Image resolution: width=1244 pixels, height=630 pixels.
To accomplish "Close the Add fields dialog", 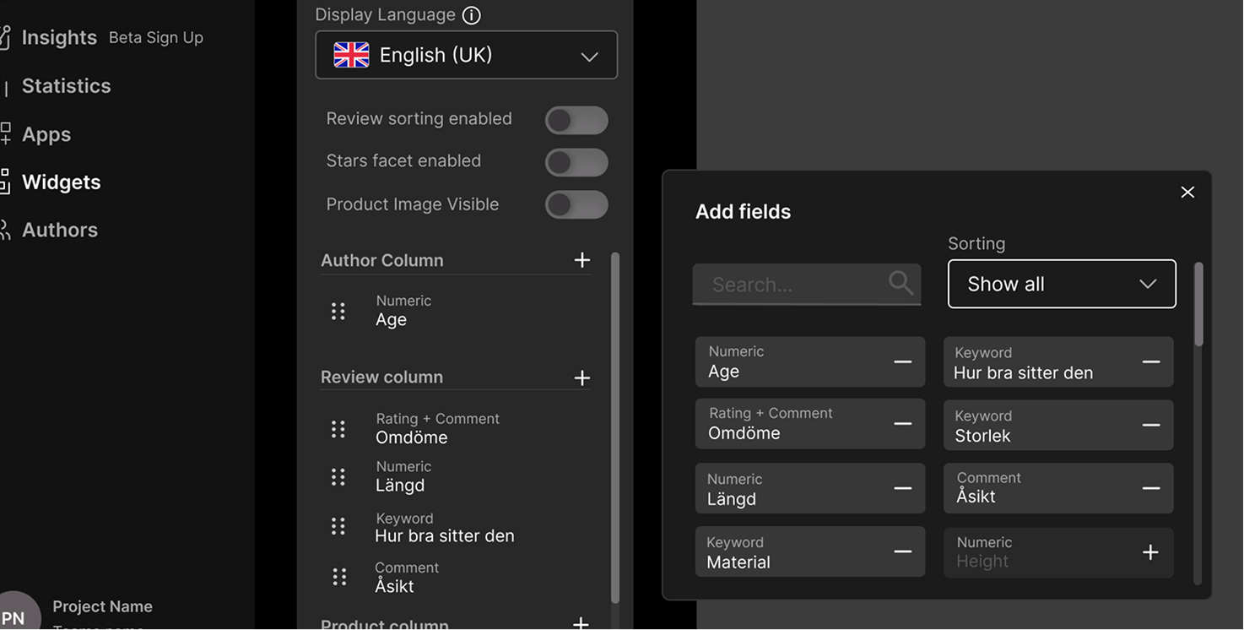I will 1187,193.
